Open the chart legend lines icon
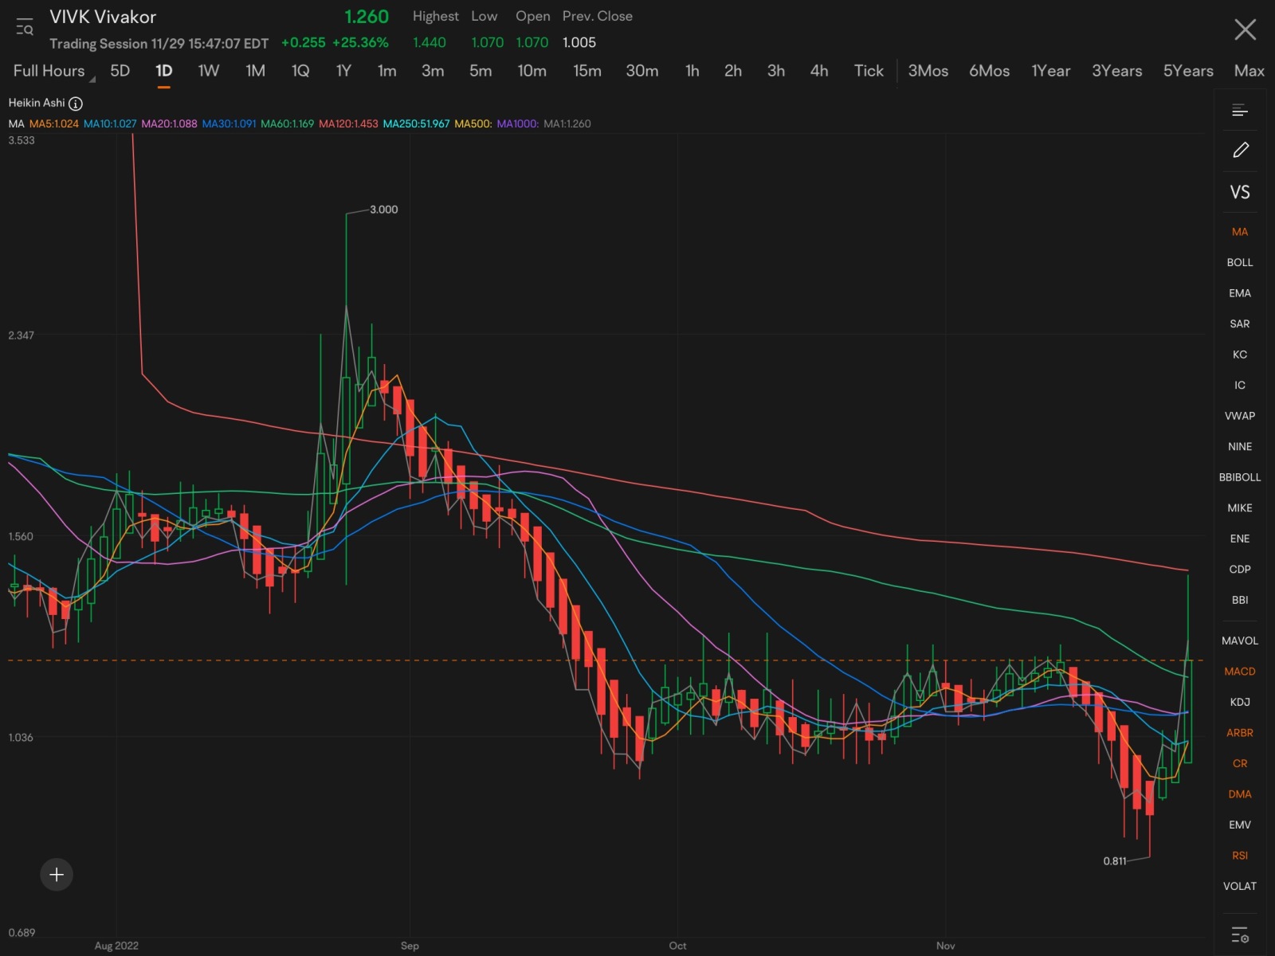 [x=1239, y=111]
